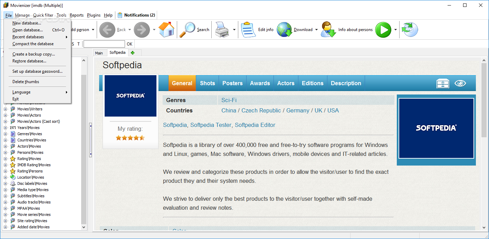Open the Sci-Fi genre link
The width and height of the screenshot is (489, 239).
(x=229, y=100)
